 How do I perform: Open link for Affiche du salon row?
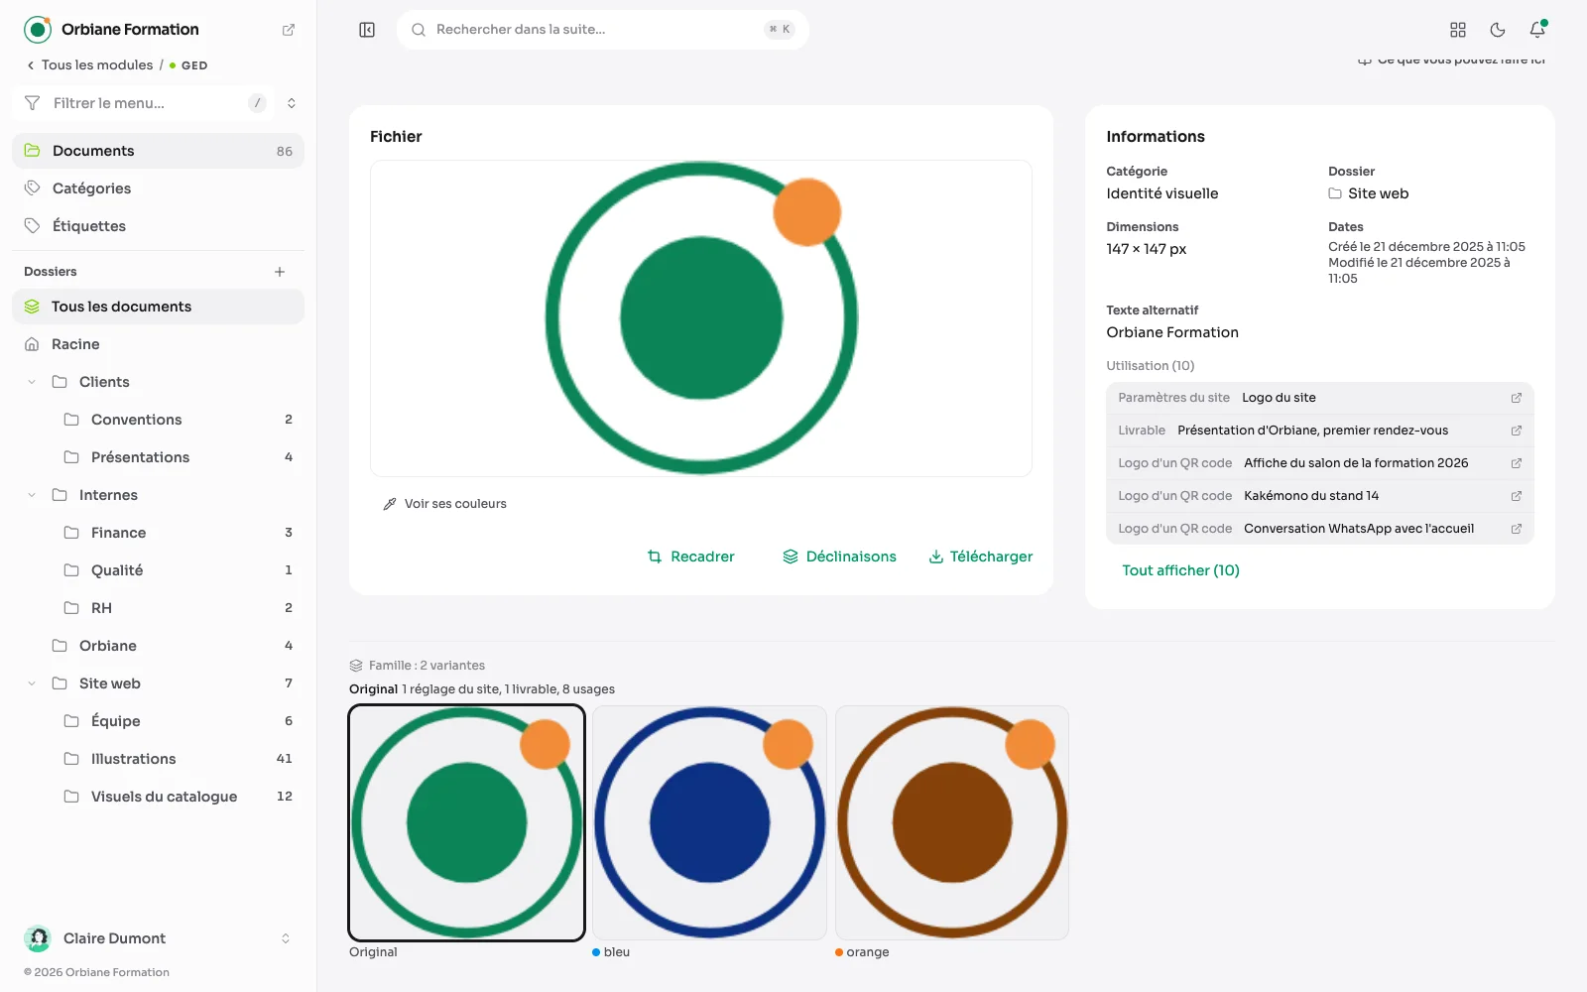(x=1516, y=463)
